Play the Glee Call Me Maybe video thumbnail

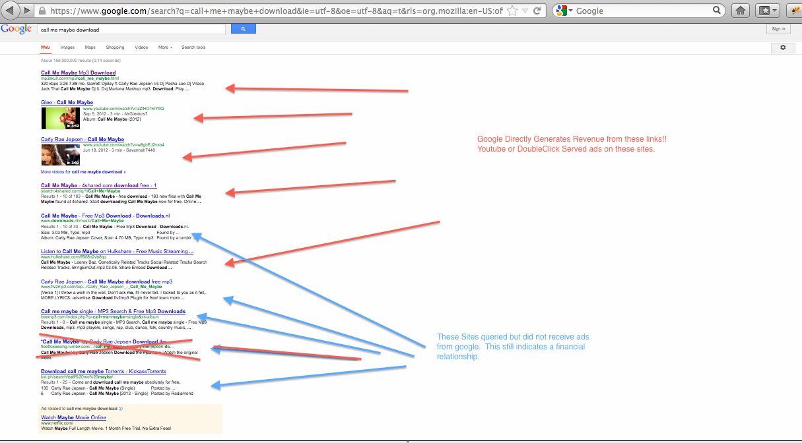point(61,117)
